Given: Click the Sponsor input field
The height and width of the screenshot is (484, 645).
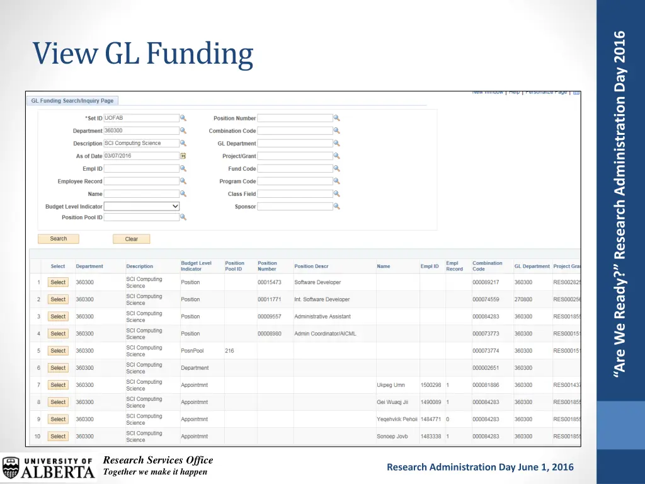Looking at the screenshot, I should [295, 206].
